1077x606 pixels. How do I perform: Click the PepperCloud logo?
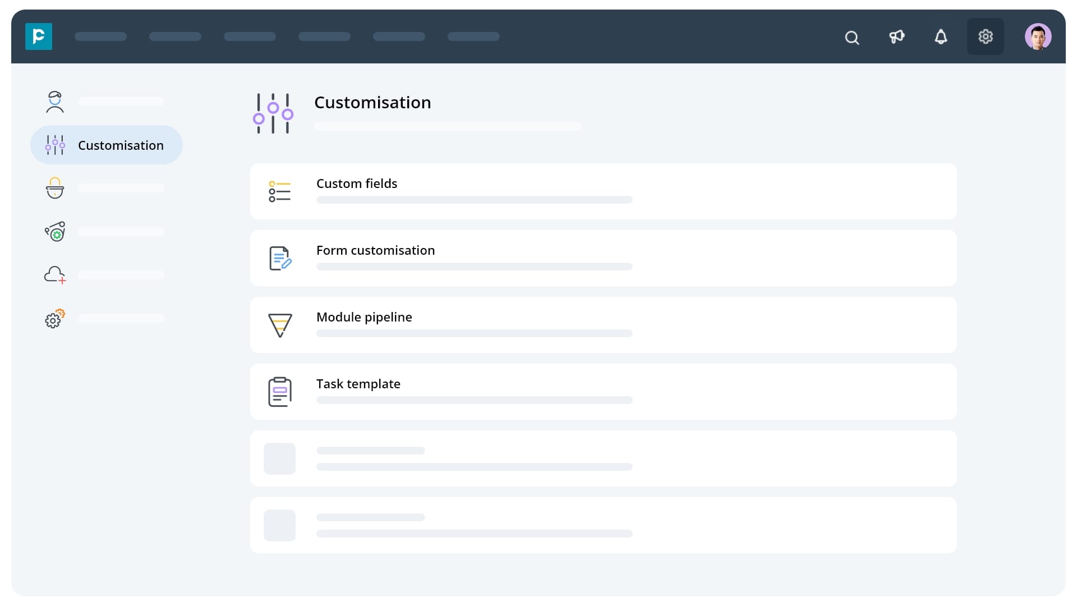[38, 36]
